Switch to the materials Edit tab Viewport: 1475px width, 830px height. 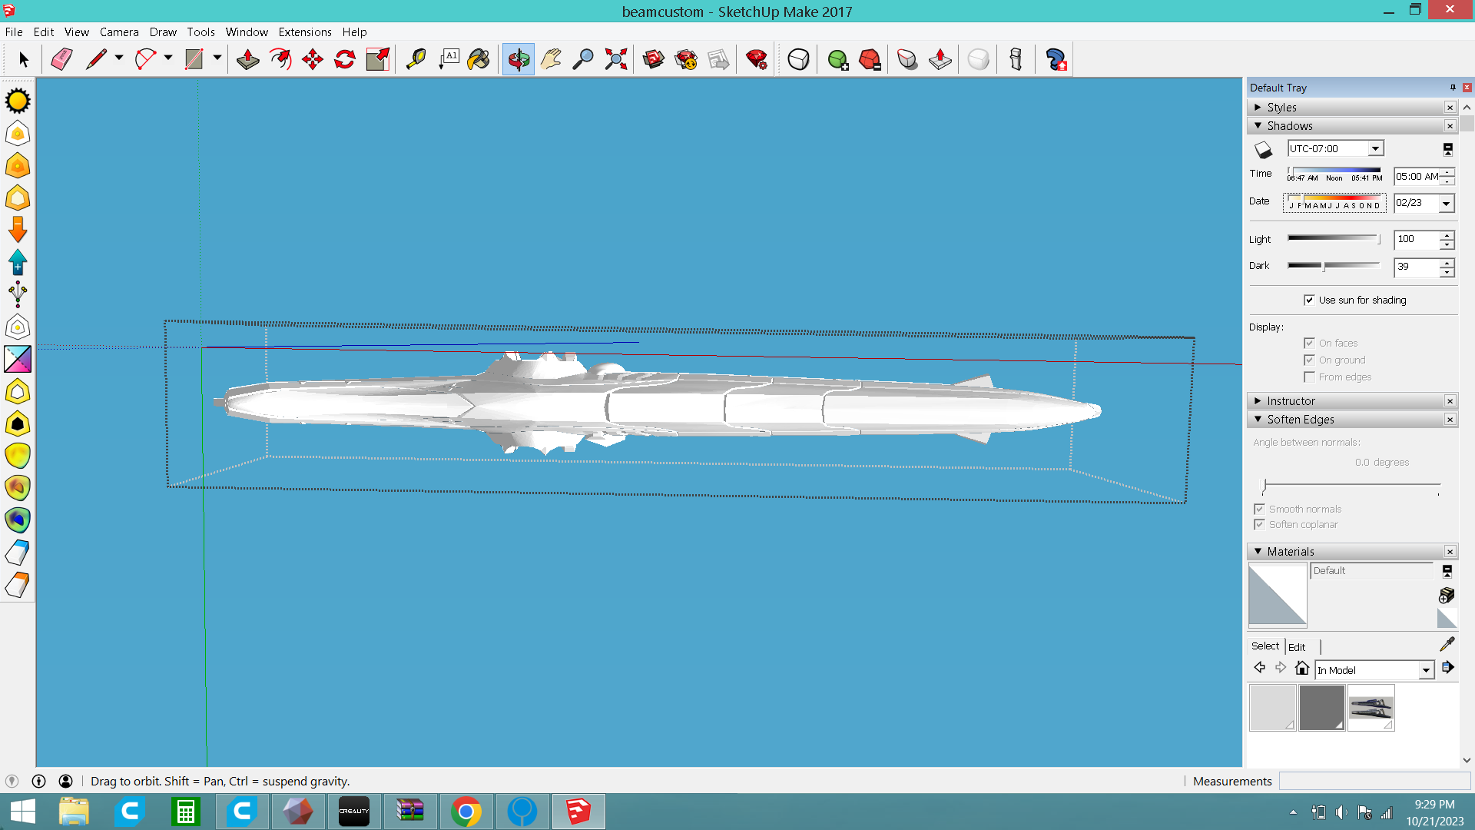click(1297, 646)
